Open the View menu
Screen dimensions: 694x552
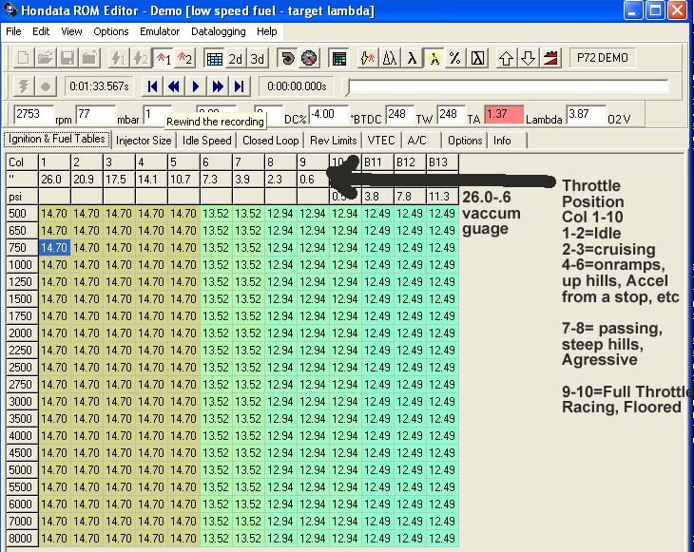[x=71, y=31]
